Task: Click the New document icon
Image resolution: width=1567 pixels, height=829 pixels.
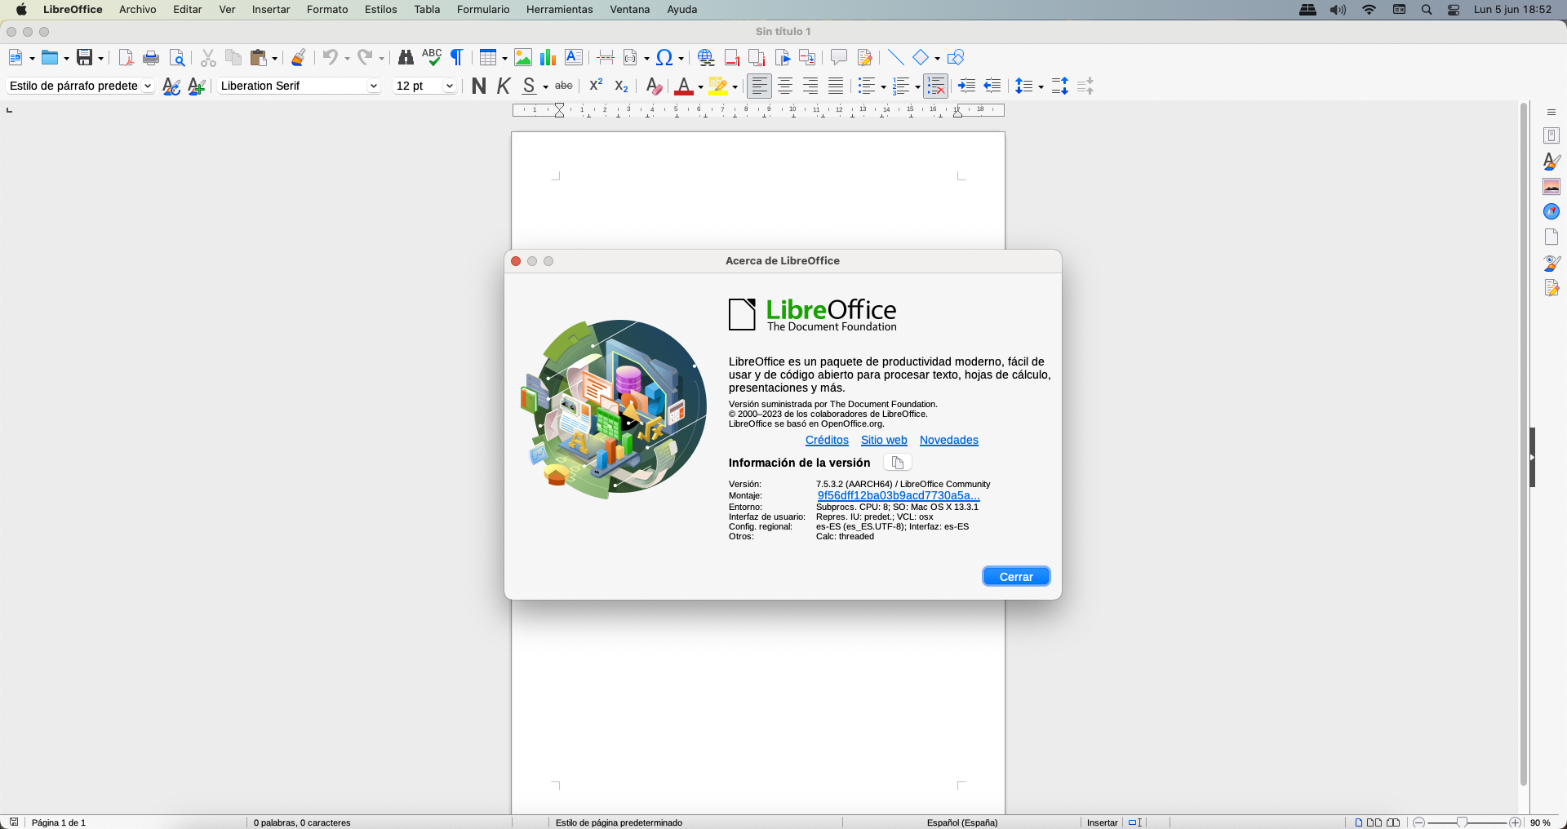Action: click(x=16, y=57)
